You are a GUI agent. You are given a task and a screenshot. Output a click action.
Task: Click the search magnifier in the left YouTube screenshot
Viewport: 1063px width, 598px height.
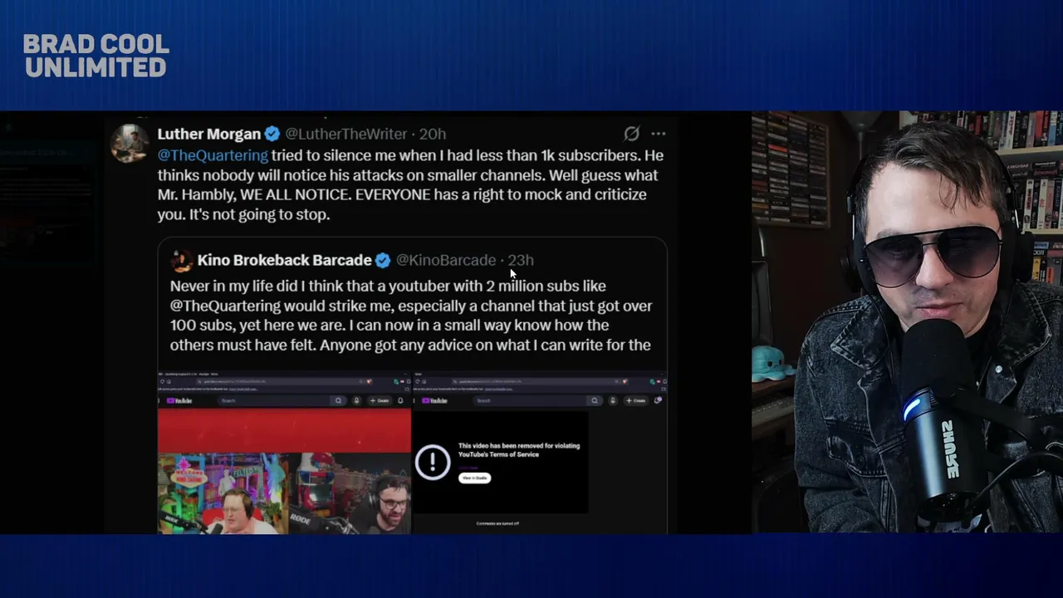(338, 400)
